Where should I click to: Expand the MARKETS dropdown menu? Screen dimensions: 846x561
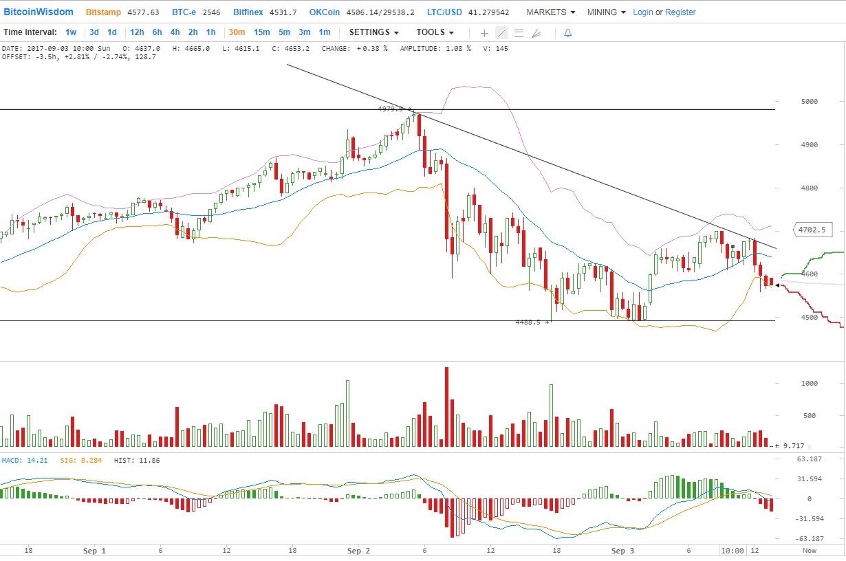tap(550, 12)
